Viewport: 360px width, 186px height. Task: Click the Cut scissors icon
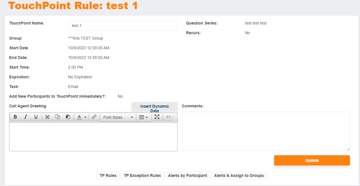point(47,117)
